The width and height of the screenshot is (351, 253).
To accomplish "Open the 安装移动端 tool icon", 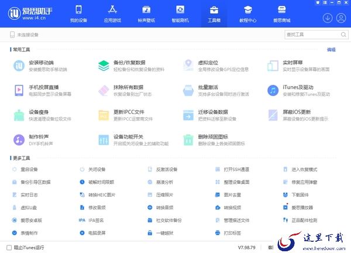I will pyautogui.click(x=19, y=66).
